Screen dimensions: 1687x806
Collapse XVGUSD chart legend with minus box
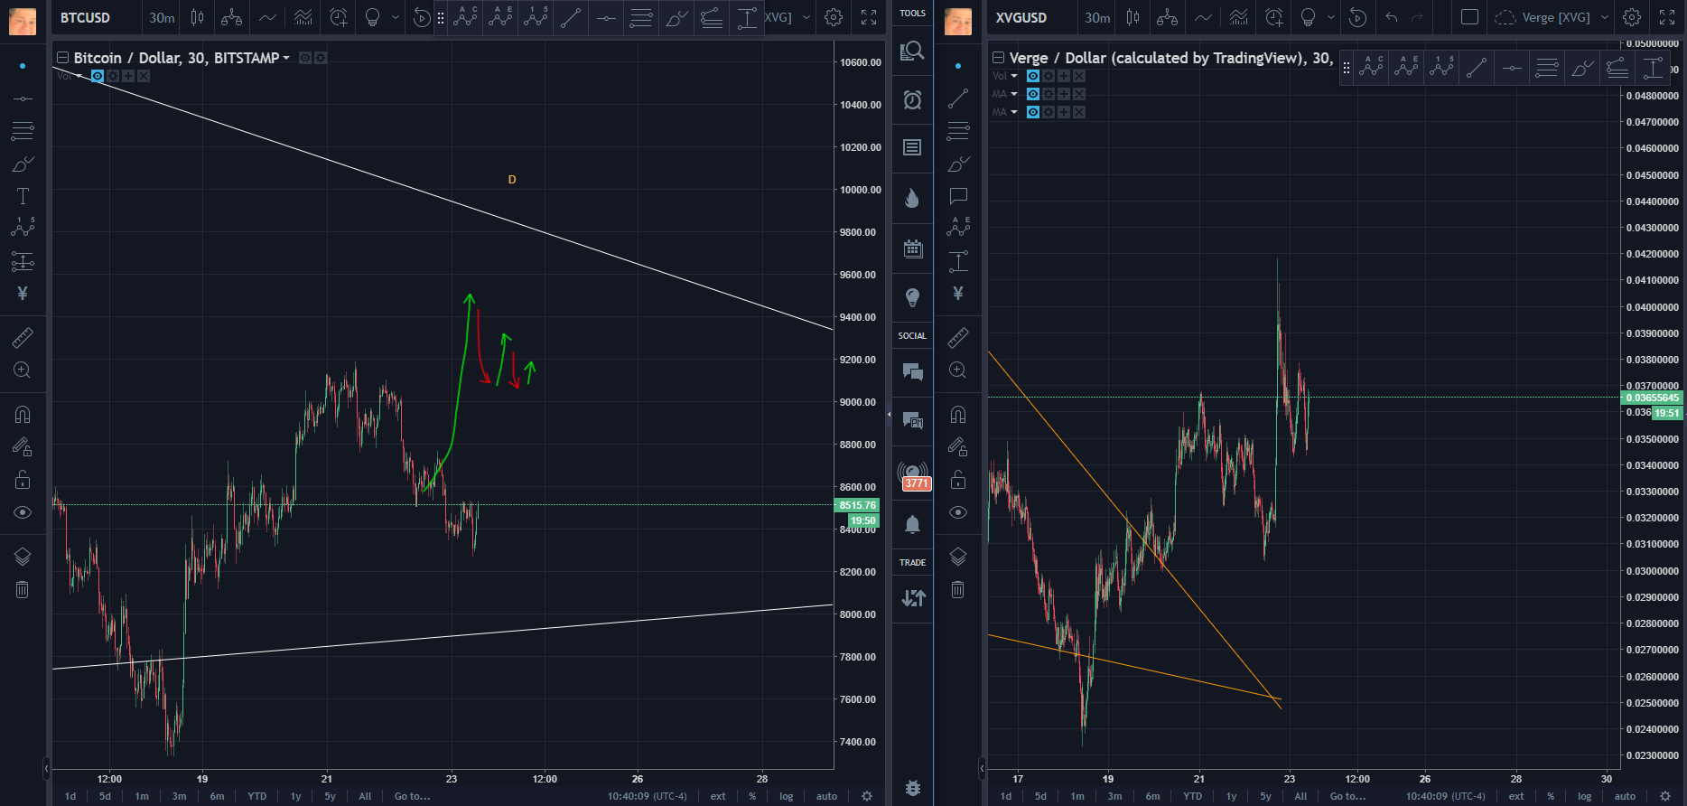[999, 58]
